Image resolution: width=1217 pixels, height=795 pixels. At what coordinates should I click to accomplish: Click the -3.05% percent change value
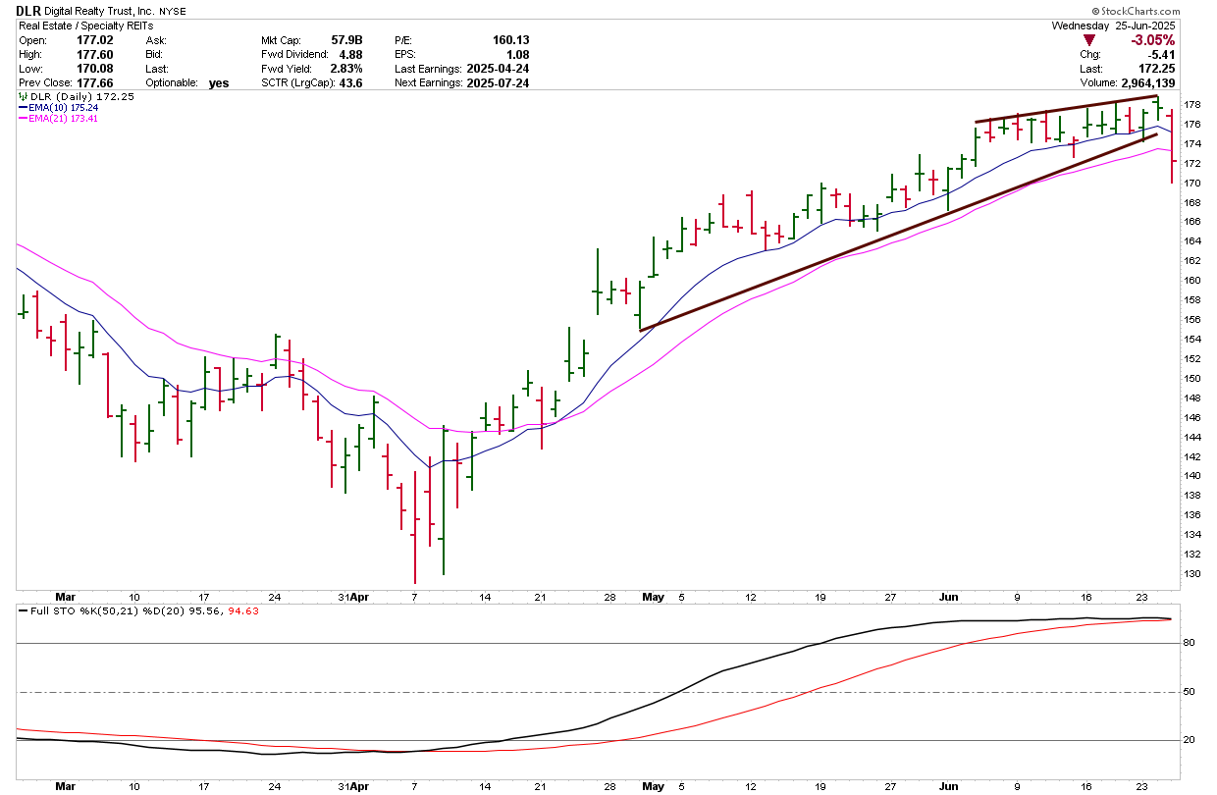(1151, 40)
